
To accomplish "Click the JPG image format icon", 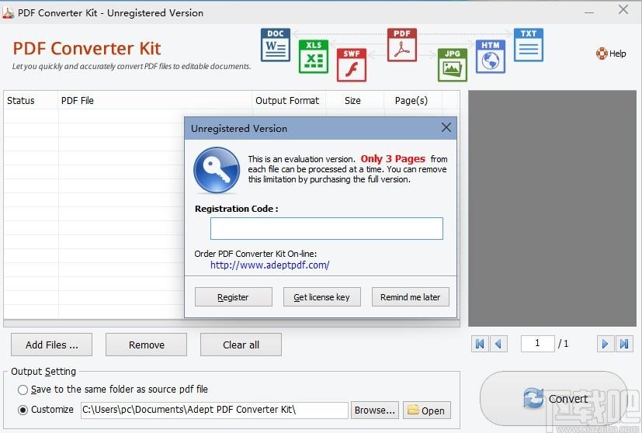I will click(x=452, y=65).
